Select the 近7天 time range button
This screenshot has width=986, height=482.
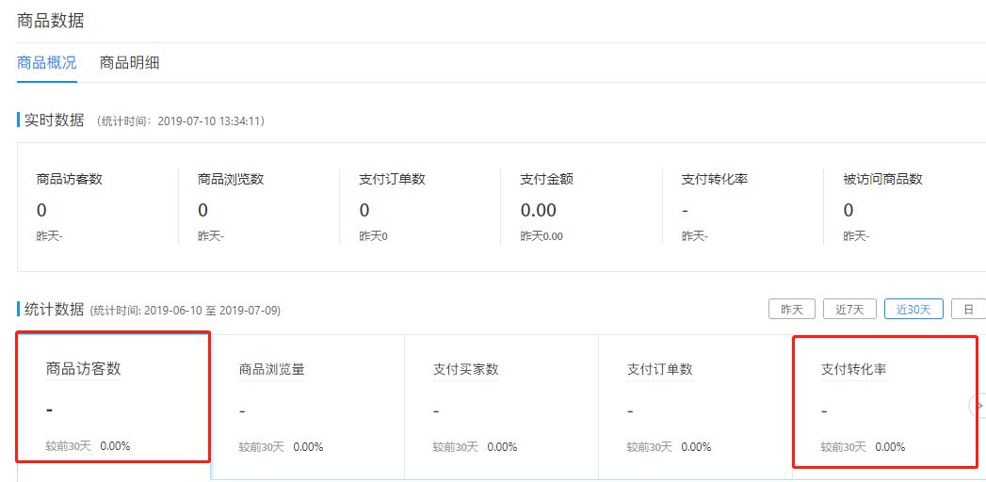point(849,309)
